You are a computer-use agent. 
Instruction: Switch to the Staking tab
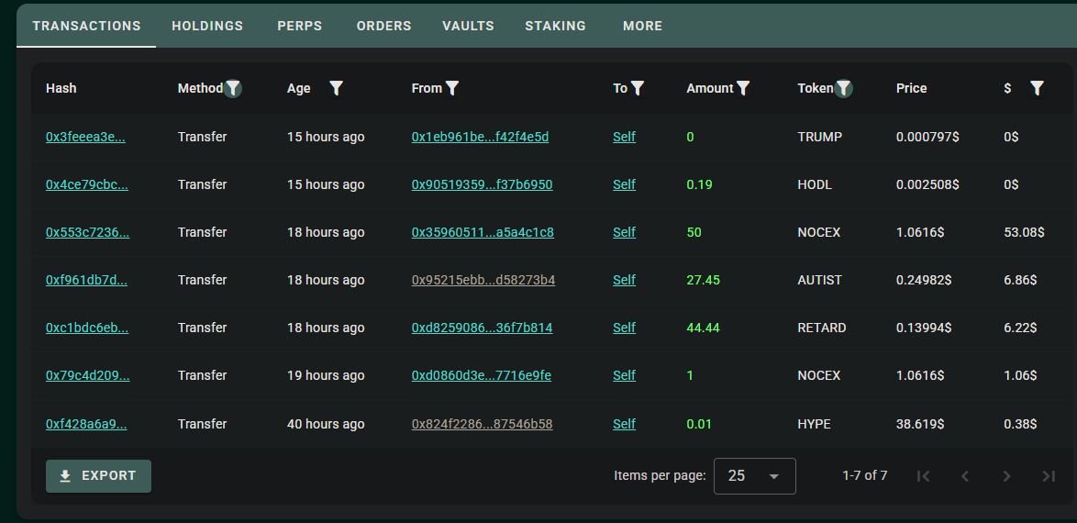[556, 26]
